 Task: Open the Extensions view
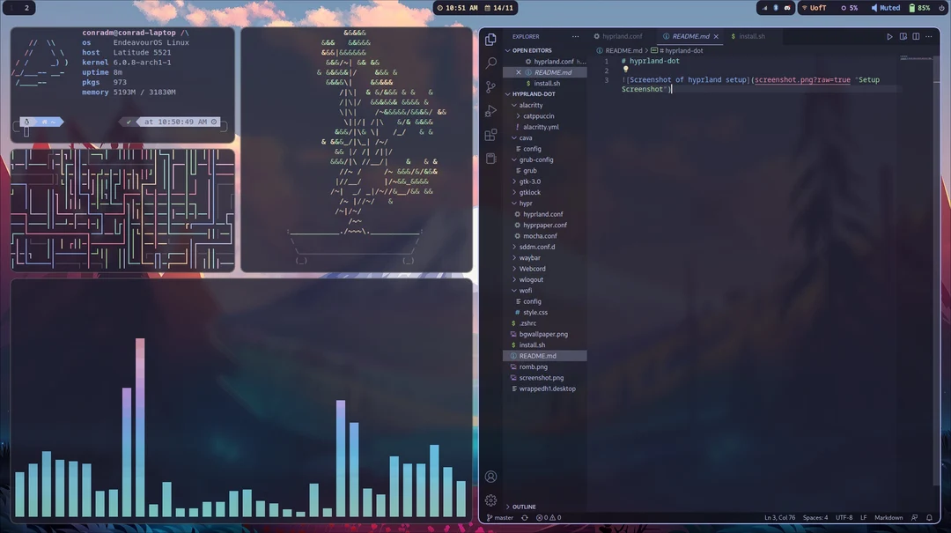coord(490,134)
